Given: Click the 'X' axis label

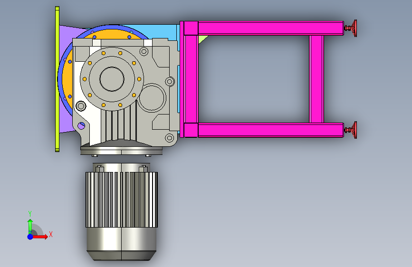Looking at the screenshot, I should 51,234.
